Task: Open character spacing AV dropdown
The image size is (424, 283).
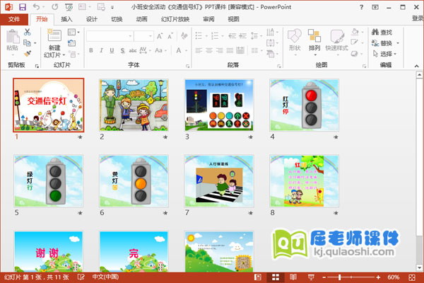Action: [x=145, y=50]
